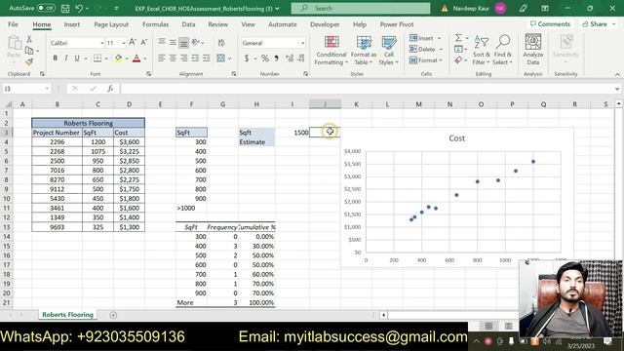Center text horizontally
This screenshot has height=351, width=624.
pyautogui.click(x=173, y=58)
